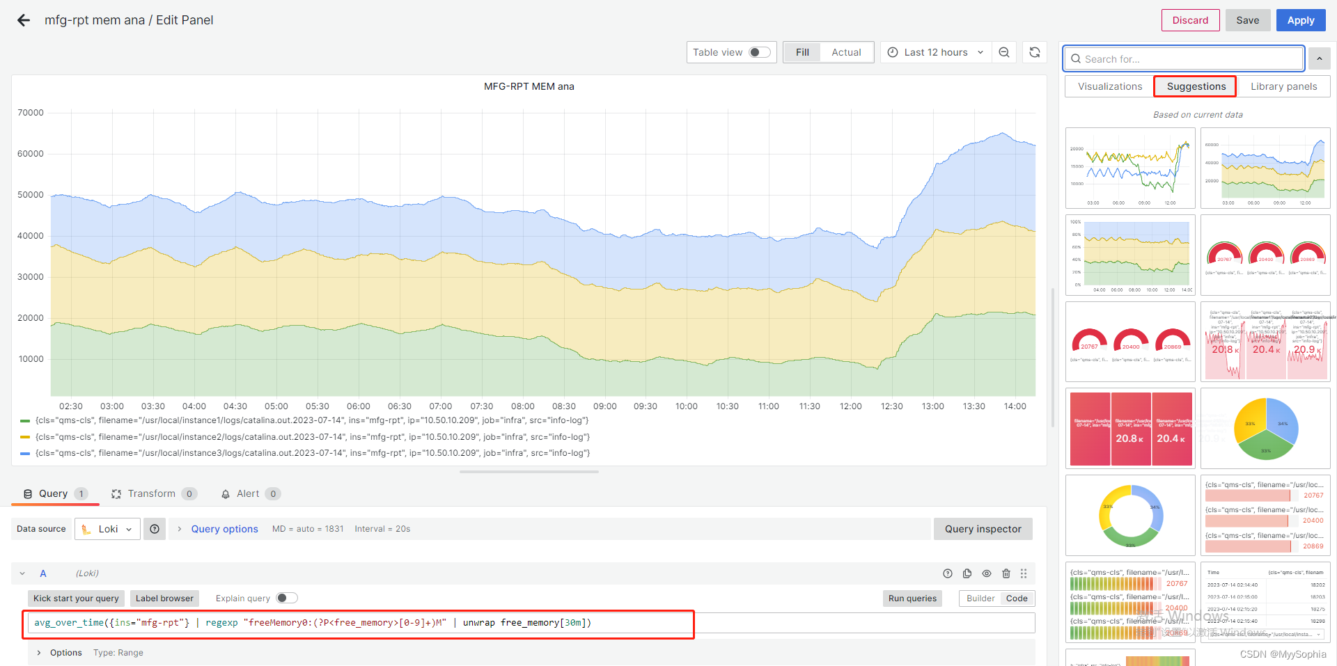
Task: Click green instance1 legend color swatch
Action: point(25,420)
